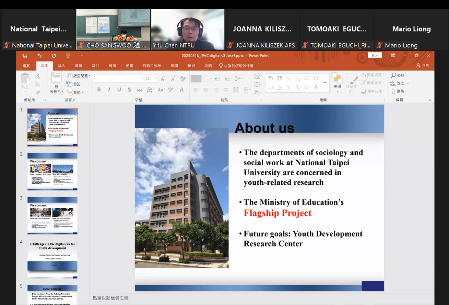
Task: Choose the rounded rectangle shape
Action: (270, 87)
